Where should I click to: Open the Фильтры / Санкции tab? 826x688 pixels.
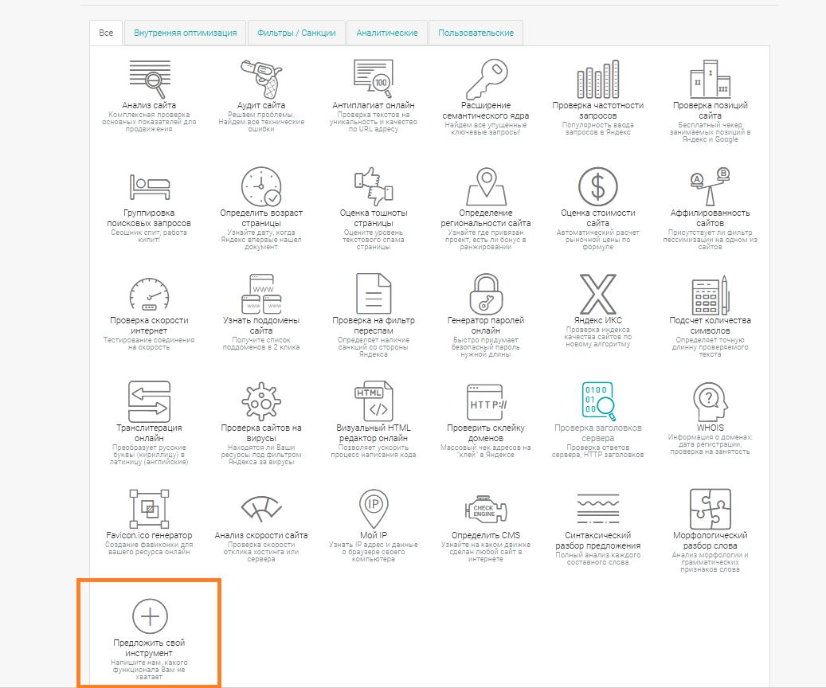tap(296, 33)
